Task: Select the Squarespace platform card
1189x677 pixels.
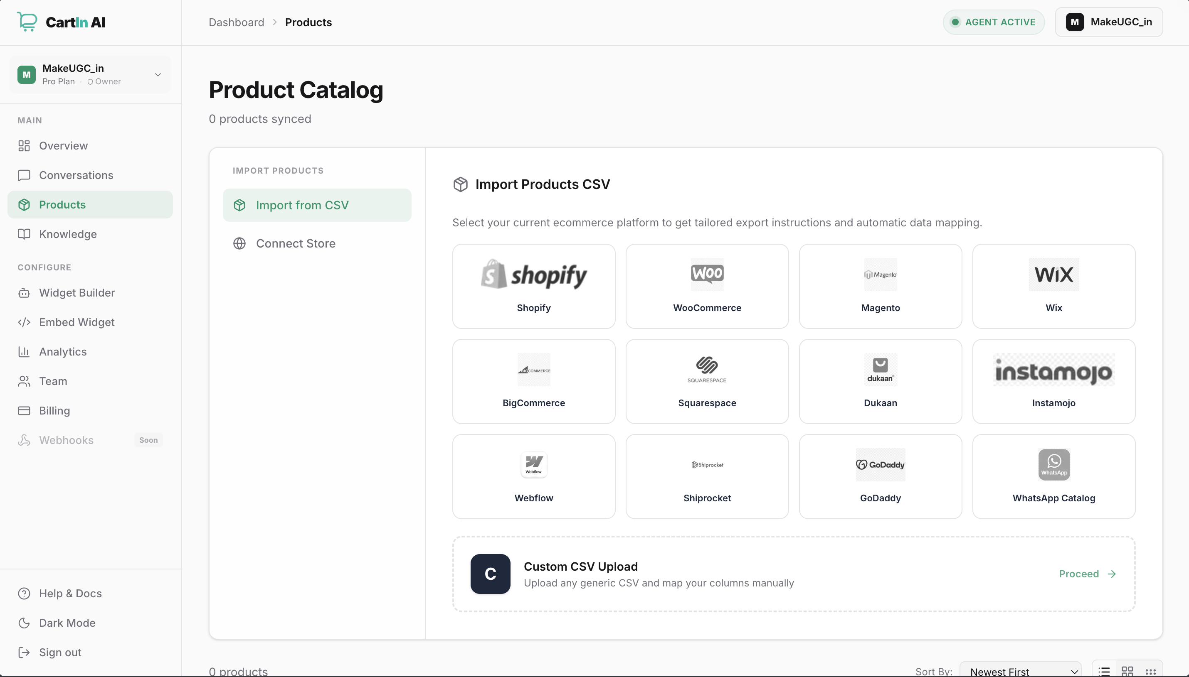Action: tap(707, 382)
